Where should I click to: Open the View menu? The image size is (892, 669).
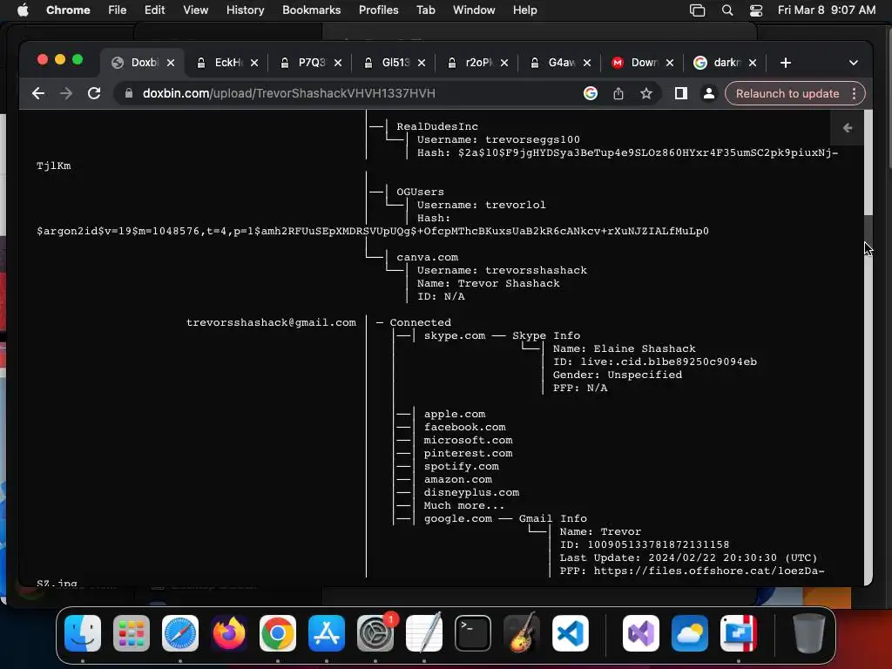pos(195,10)
